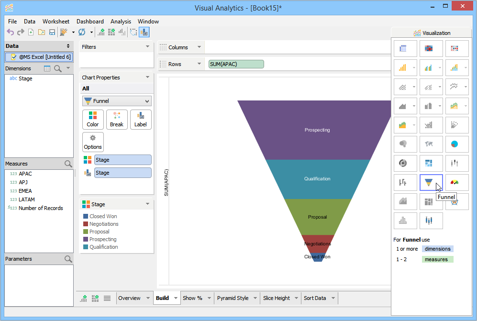Viewport: 477px width, 321px height.
Task: Open the Rows shelf dropdown arrow
Action: 199,64
